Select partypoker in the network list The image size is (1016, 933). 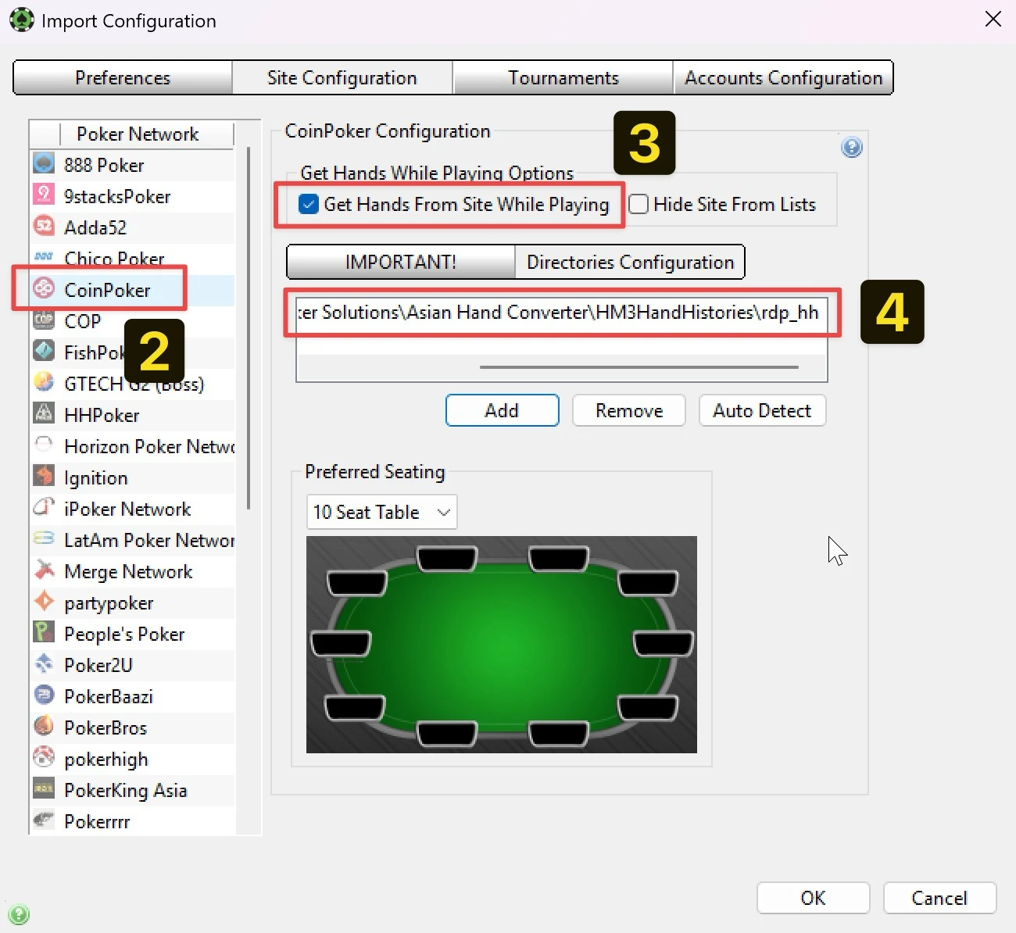[x=133, y=602]
